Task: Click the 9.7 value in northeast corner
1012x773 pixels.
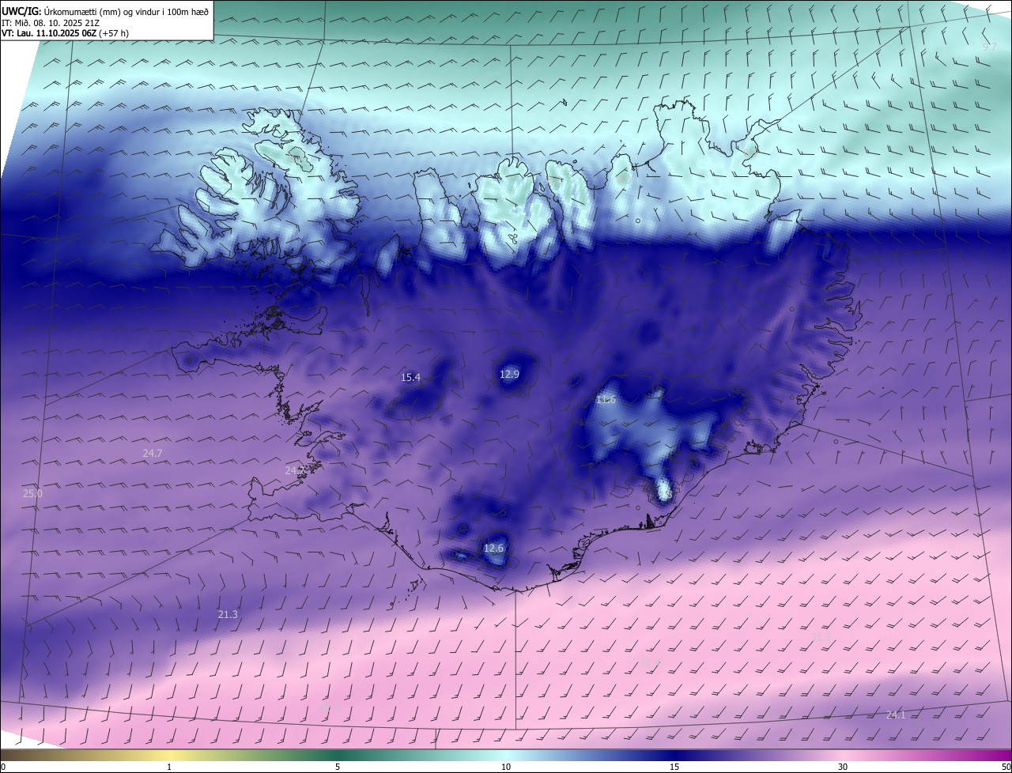Action: tap(989, 47)
